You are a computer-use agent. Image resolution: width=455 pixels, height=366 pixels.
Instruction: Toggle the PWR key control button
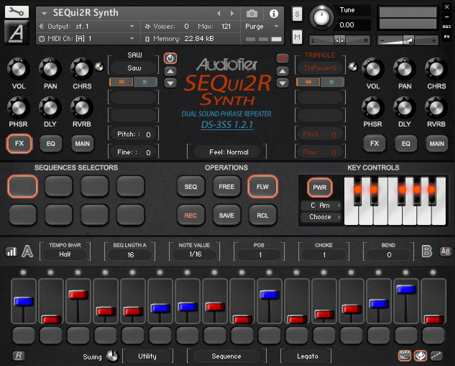coord(320,188)
